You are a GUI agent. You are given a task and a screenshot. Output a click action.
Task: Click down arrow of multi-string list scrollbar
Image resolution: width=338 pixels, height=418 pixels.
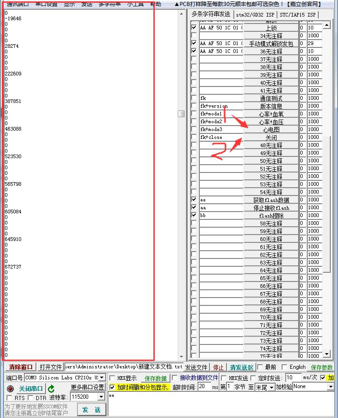click(x=327, y=354)
